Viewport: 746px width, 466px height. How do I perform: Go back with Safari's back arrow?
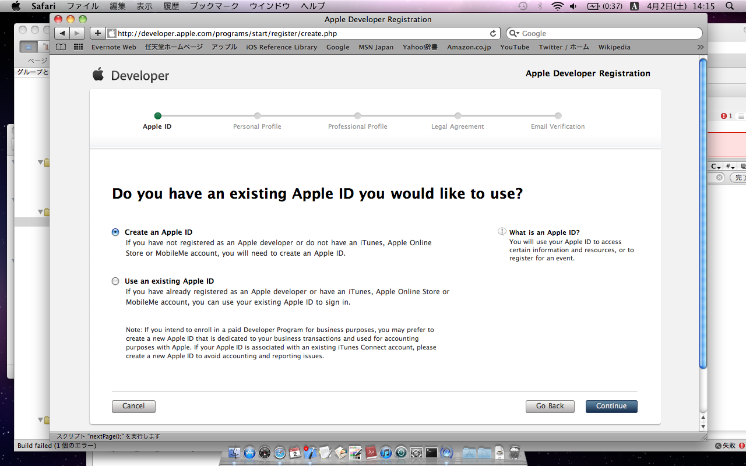[x=62, y=34]
